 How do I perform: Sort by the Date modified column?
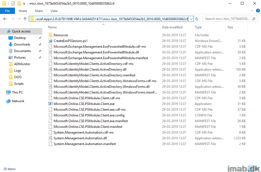172,27
